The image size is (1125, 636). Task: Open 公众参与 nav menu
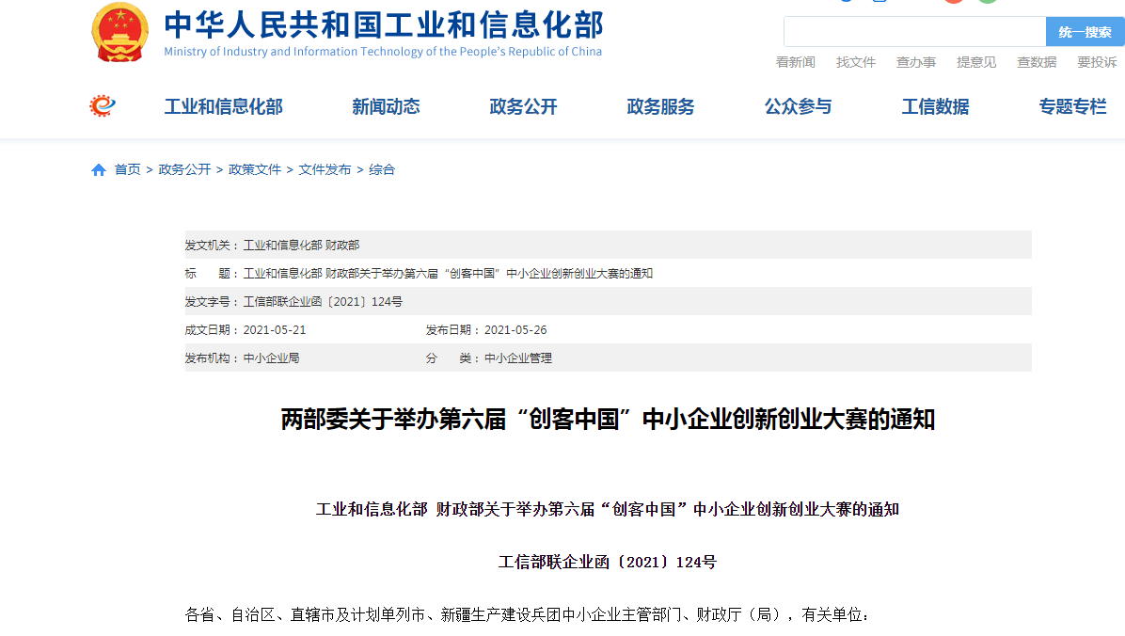pos(798,107)
